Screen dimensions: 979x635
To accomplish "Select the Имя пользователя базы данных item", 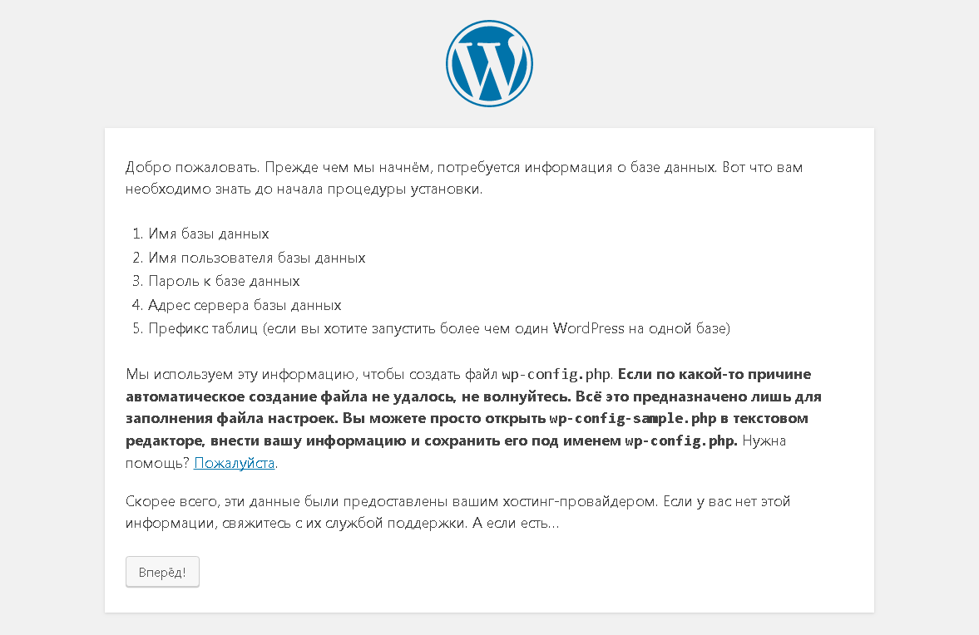I will (x=257, y=258).
